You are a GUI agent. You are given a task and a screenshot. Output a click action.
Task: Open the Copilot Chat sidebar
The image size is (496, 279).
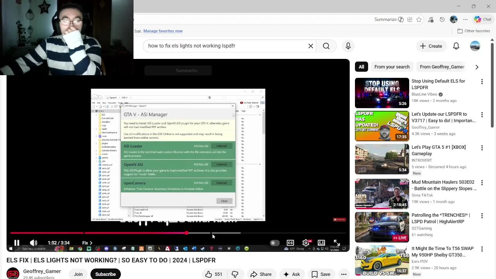point(483,19)
